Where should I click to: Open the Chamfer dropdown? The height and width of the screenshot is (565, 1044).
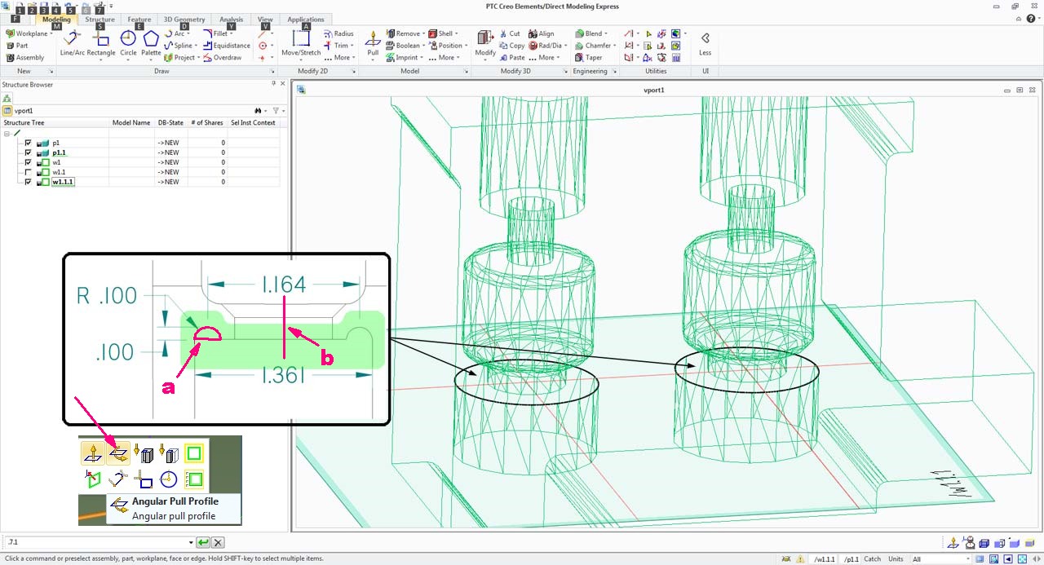[616, 46]
